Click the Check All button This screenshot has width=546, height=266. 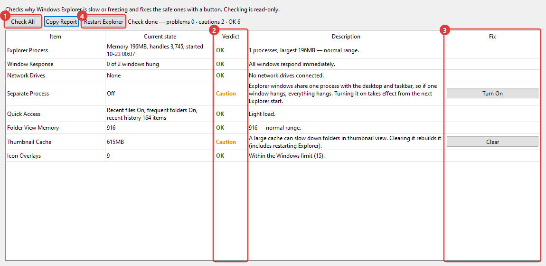pyautogui.click(x=23, y=21)
